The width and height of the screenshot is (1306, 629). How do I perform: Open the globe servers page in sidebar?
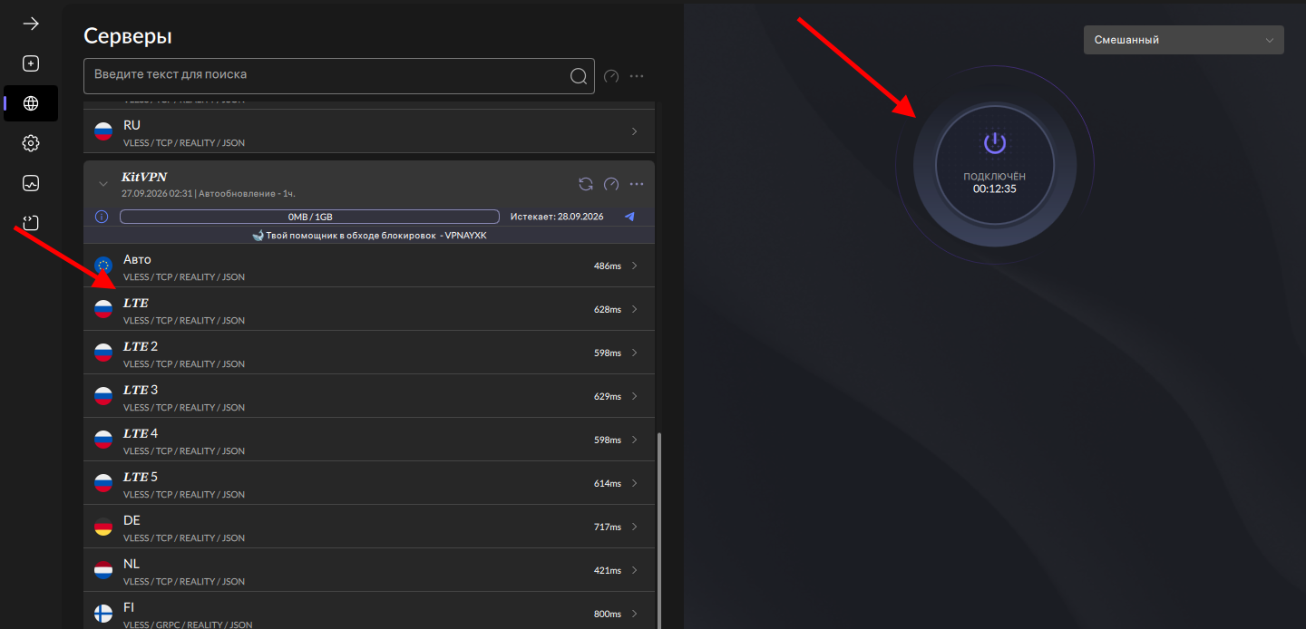click(31, 103)
